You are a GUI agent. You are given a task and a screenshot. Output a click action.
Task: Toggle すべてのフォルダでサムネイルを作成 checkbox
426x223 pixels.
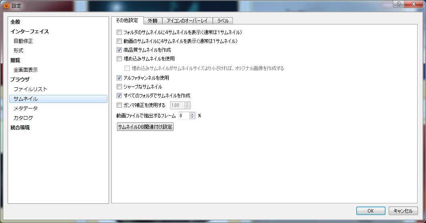tap(119, 96)
